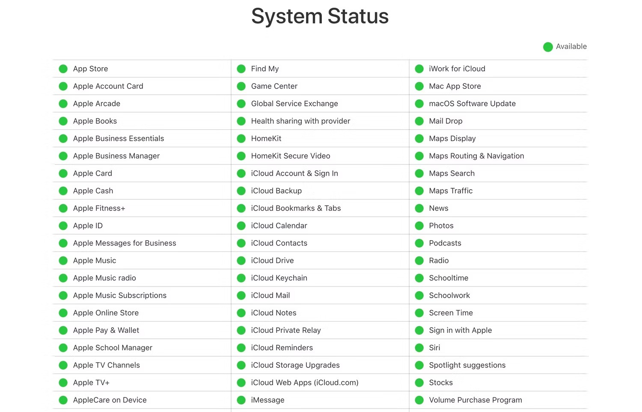The width and height of the screenshot is (642, 412).
Task: Click the green dot next to Photos
Action: (419, 226)
